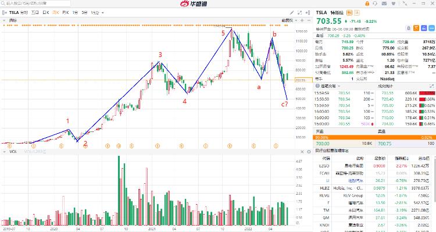This screenshot has width=436, height=232.
Task: Open fullscreen chart view icon
Action: click(x=299, y=13)
